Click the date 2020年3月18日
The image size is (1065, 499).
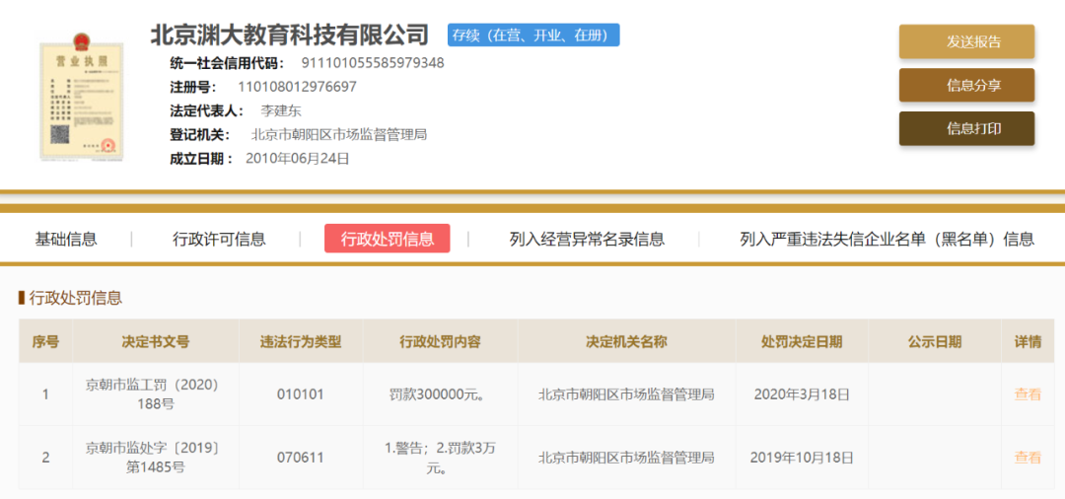[802, 394]
